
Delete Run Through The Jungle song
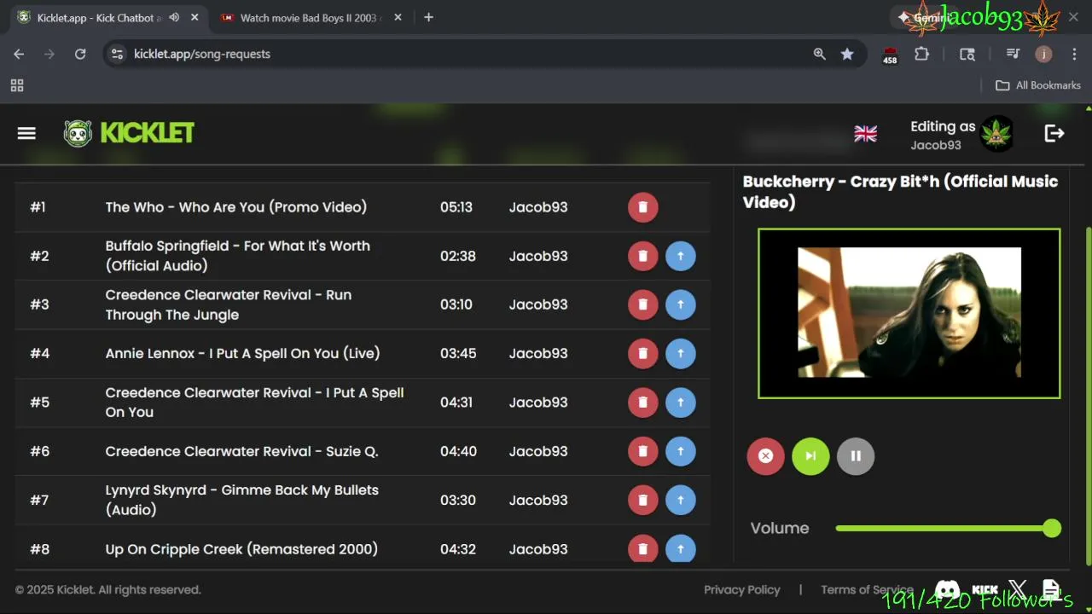[643, 304]
